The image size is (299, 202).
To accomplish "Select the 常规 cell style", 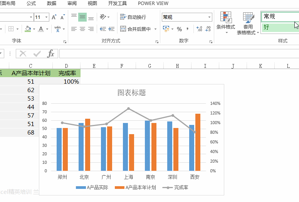I will click(x=280, y=17).
